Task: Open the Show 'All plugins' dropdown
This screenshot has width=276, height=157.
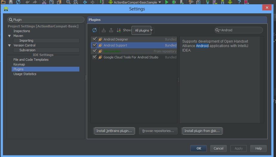Action: (x=143, y=30)
